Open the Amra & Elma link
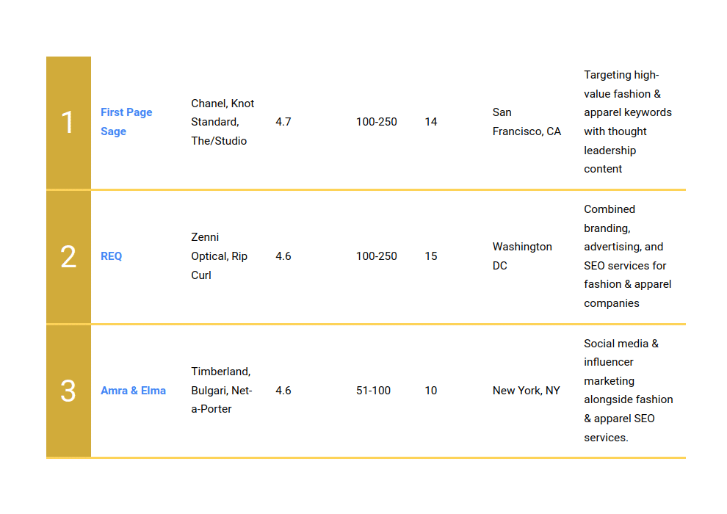Screen dimensions: 727x514 [x=133, y=391]
